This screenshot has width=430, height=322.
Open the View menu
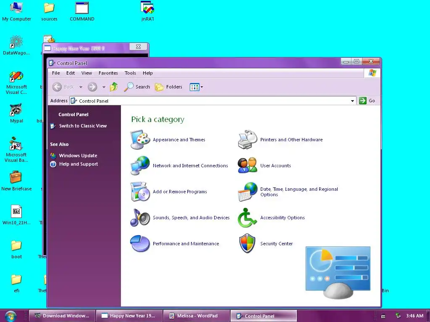pos(87,73)
